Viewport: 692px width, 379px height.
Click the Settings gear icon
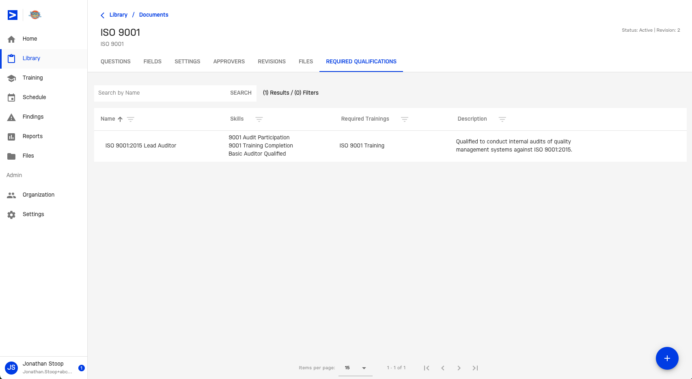point(11,214)
